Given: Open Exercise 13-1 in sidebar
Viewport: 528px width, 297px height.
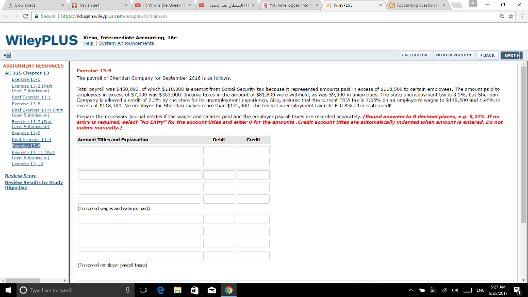Looking at the screenshot, I should click(26, 79).
